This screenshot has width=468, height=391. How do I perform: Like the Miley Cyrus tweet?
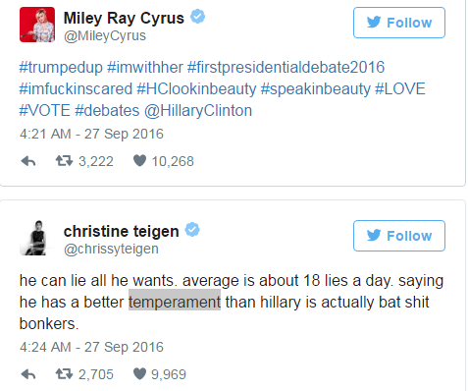[x=139, y=161]
